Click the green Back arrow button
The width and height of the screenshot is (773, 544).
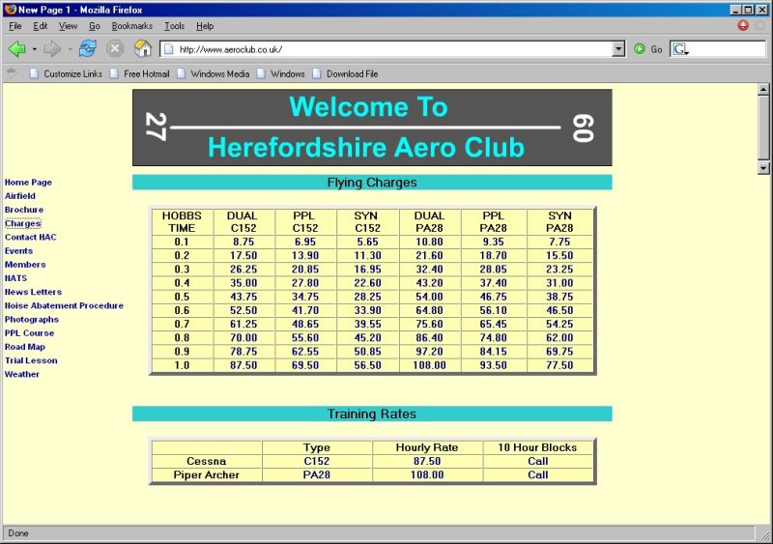pos(16,48)
